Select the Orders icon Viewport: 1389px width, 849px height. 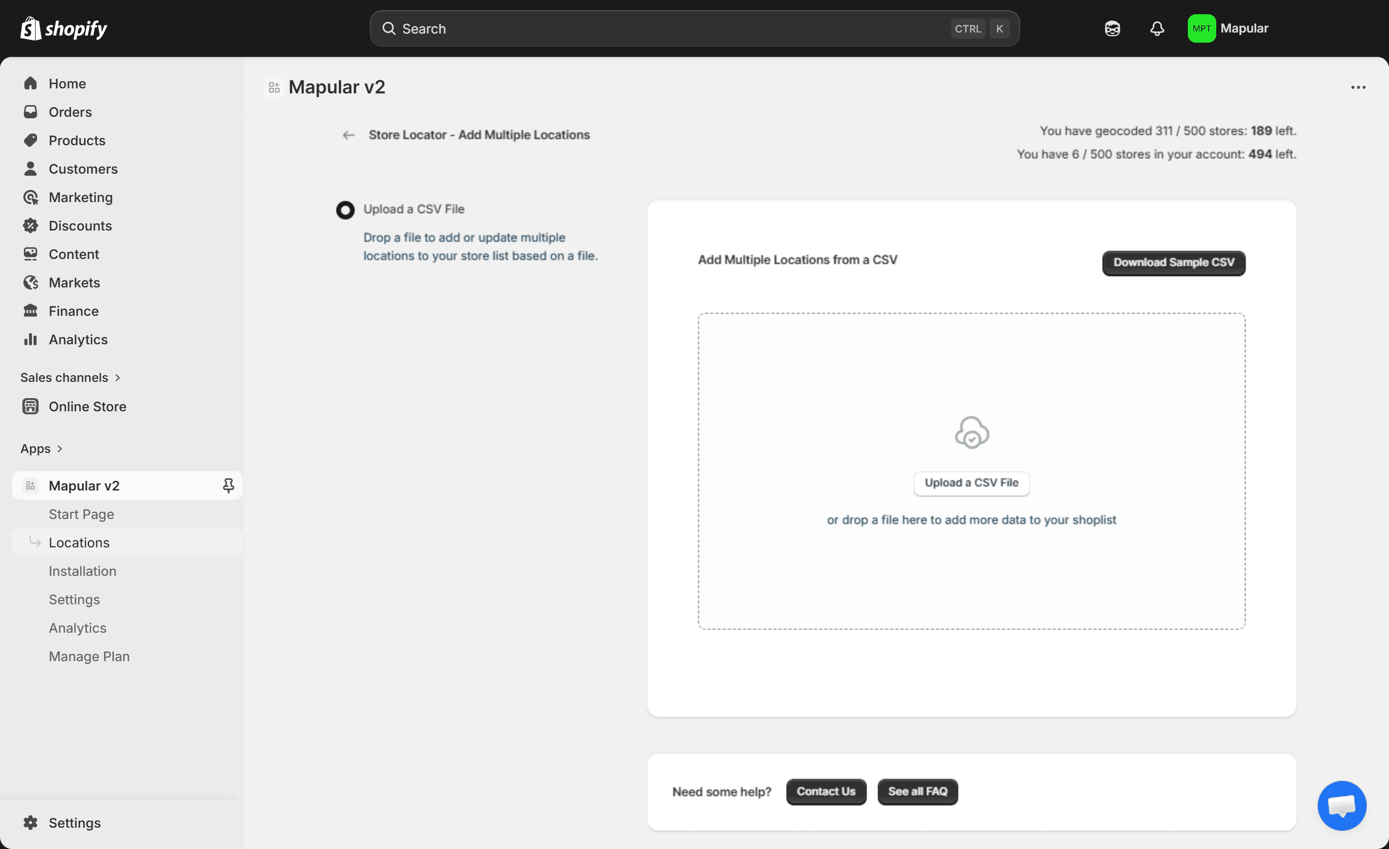tap(31, 112)
